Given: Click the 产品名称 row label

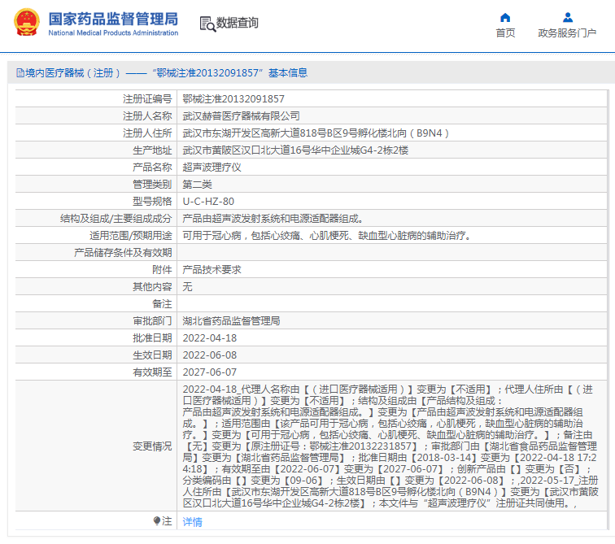Looking at the screenshot, I should pyautogui.click(x=152, y=168).
